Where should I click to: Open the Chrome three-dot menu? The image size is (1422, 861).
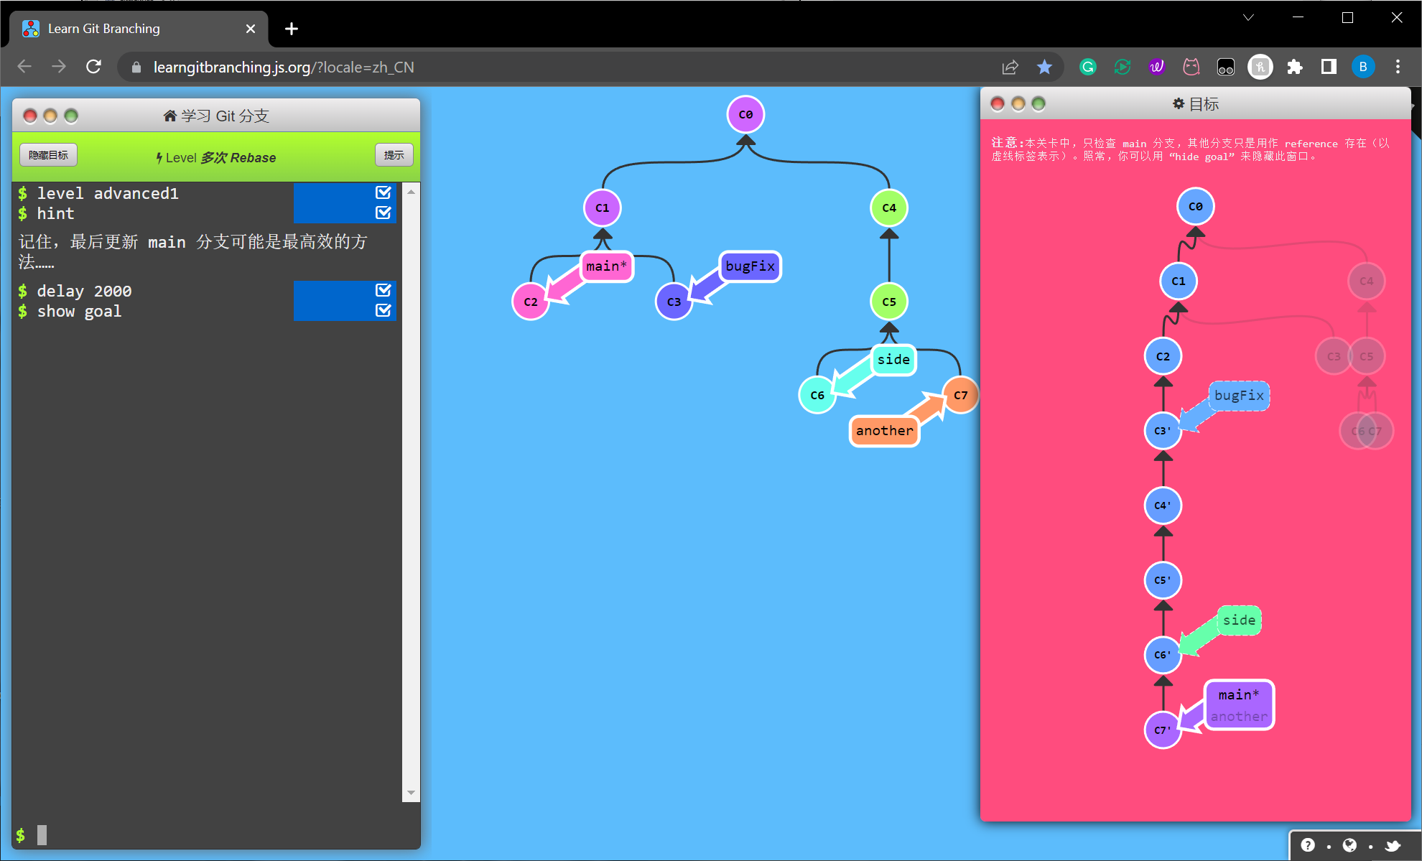[1398, 67]
